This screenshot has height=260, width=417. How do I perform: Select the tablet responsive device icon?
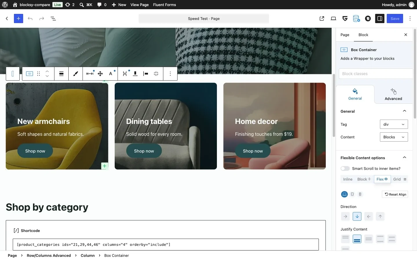pyautogui.click(x=353, y=194)
